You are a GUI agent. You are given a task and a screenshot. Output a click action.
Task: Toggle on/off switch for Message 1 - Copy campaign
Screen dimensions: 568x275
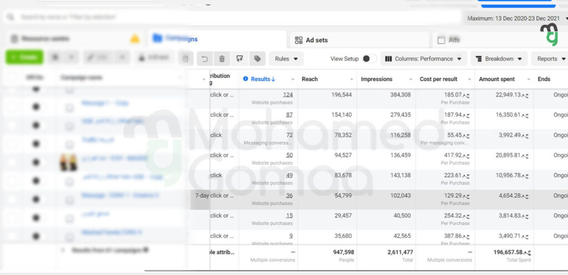[x=36, y=105]
